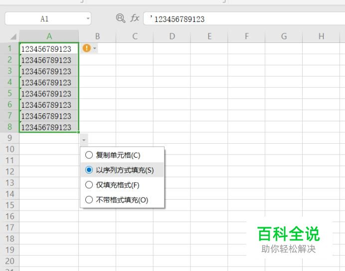Click cell A1 containing 123456789123
This screenshot has height=271, width=345.
click(x=49, y=48)
